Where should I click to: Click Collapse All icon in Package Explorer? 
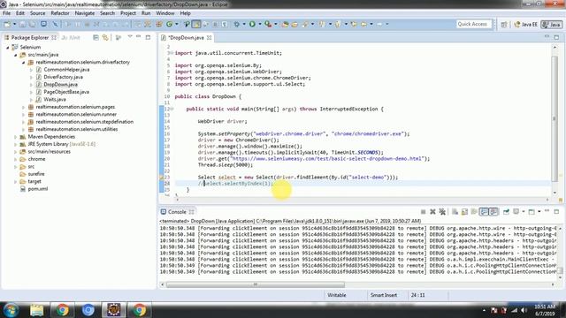click(96, 37)
